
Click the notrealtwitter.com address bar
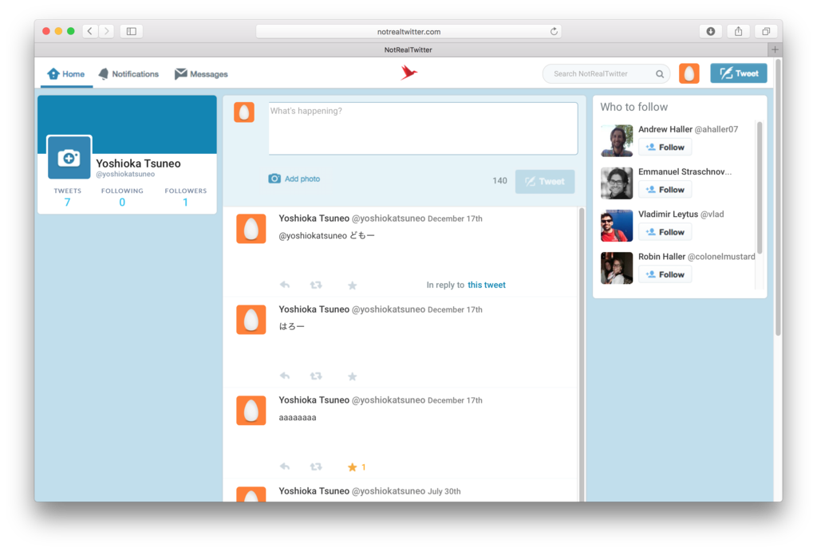[x=408, y=31]
